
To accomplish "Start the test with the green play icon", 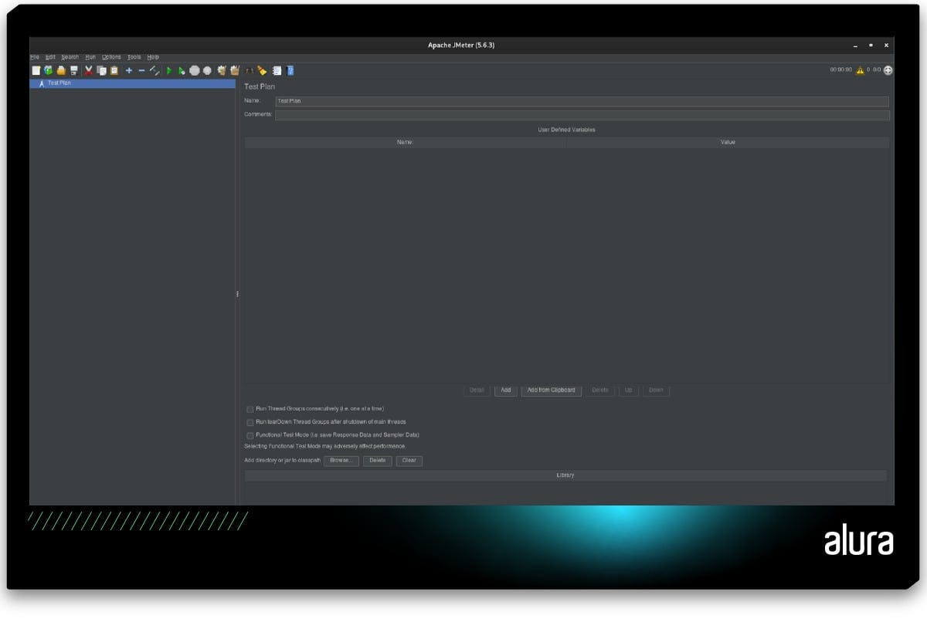I will (x=168, y=70).
